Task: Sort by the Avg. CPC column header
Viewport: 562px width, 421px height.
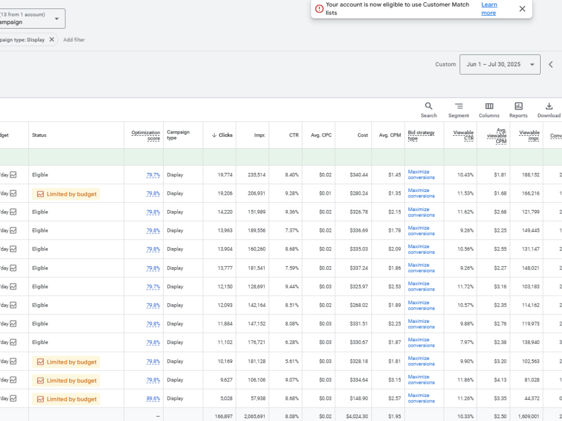Action: coord(321,135)
